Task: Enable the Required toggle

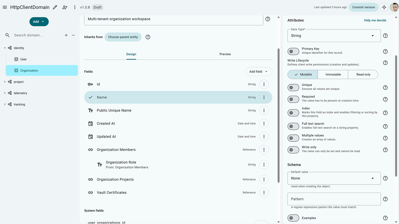Action: point(293,99)
